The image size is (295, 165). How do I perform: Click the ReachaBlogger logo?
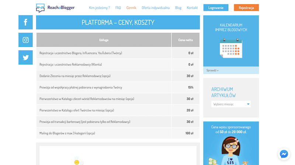coord(55,8)
